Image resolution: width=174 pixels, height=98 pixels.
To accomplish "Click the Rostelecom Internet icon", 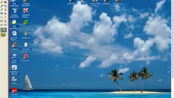I will (14, 68).
